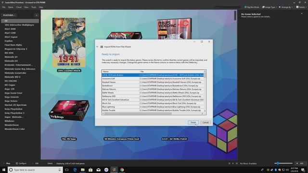
Task: Select 3DO Interactive Multiplayer platform
Action: tap(19, 25)
